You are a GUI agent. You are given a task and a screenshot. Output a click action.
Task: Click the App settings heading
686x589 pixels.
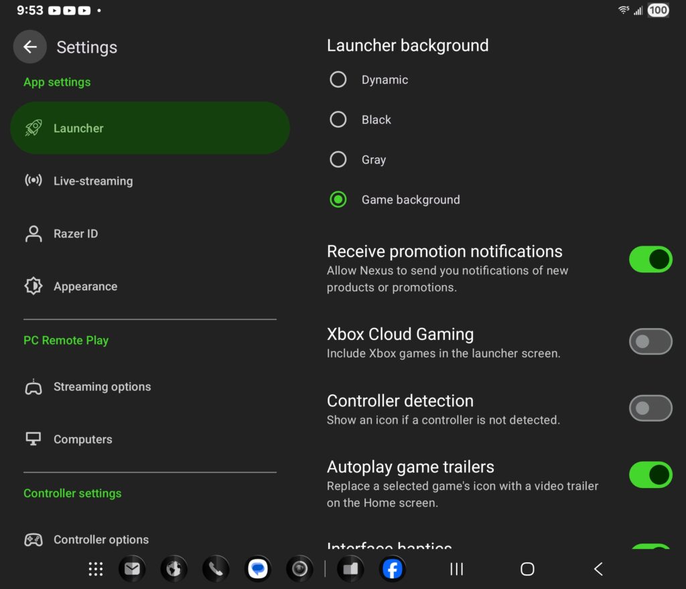click(57, 82)
